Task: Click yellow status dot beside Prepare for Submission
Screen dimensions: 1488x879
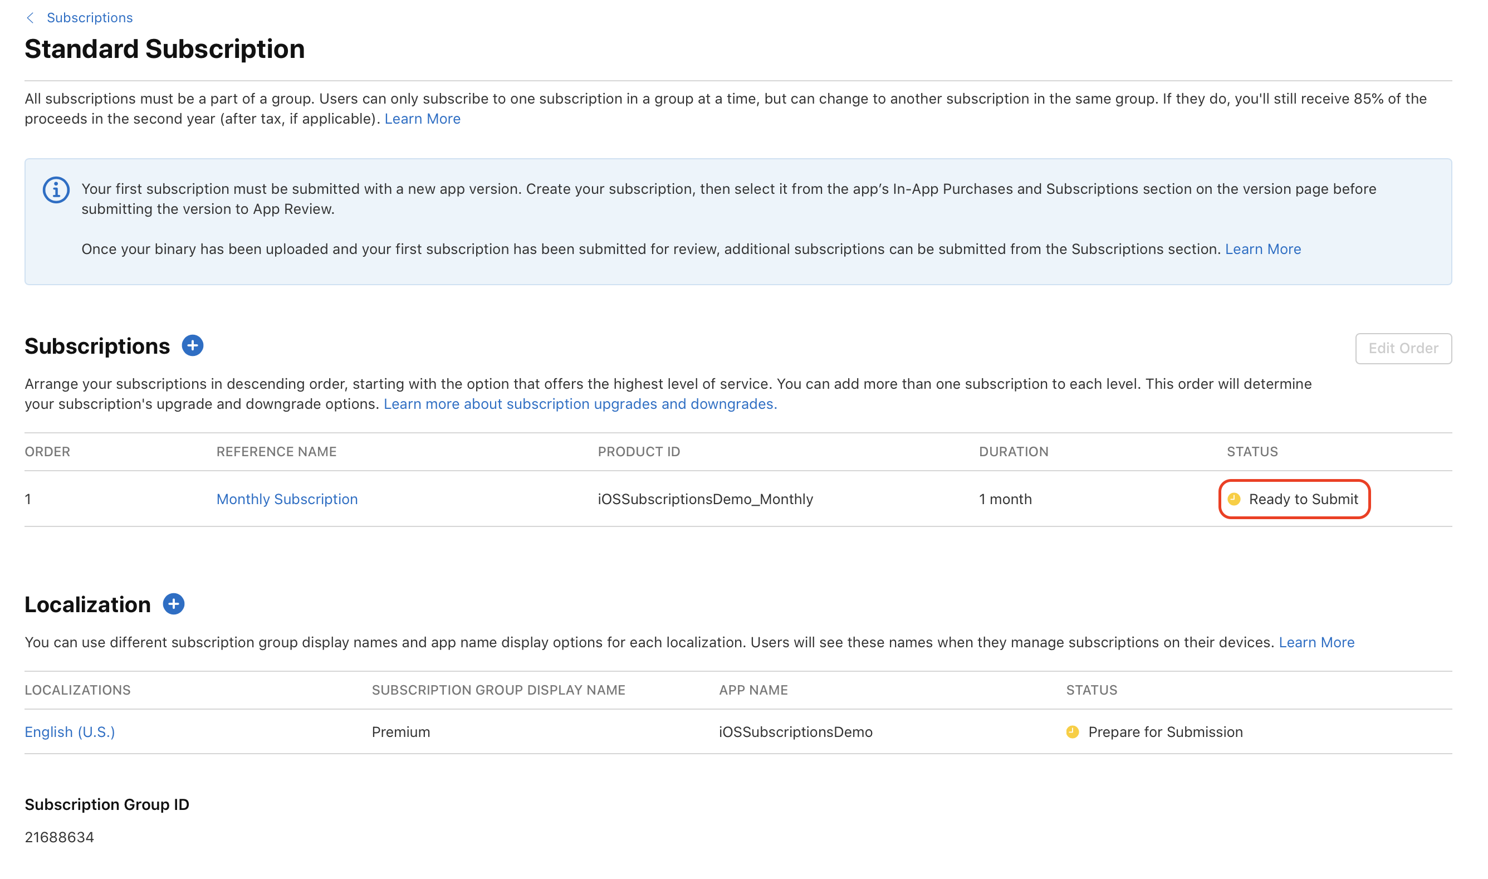Action: click(x=1073, y=731)
